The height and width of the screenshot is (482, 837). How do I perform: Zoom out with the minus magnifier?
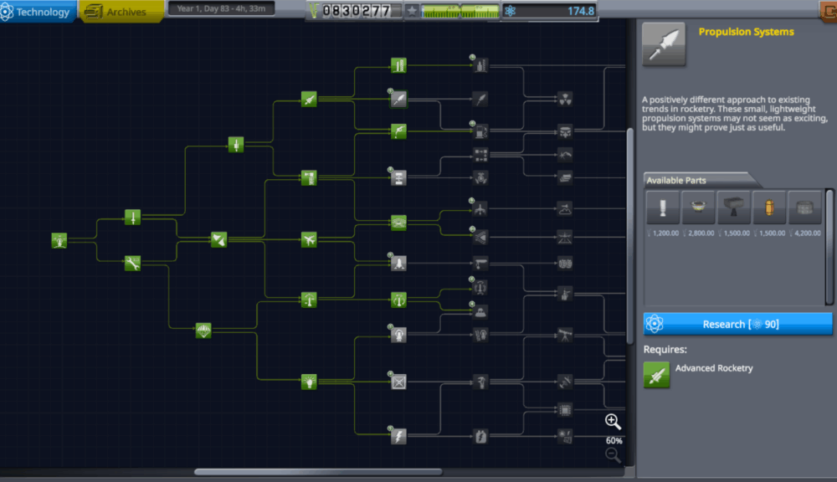click(613, 455)
